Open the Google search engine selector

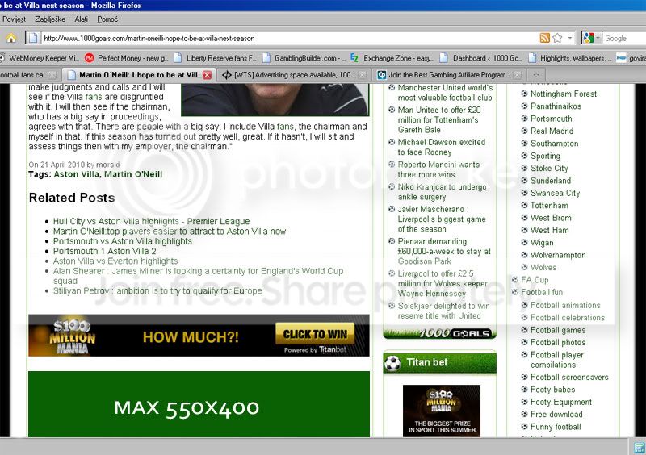592,38
